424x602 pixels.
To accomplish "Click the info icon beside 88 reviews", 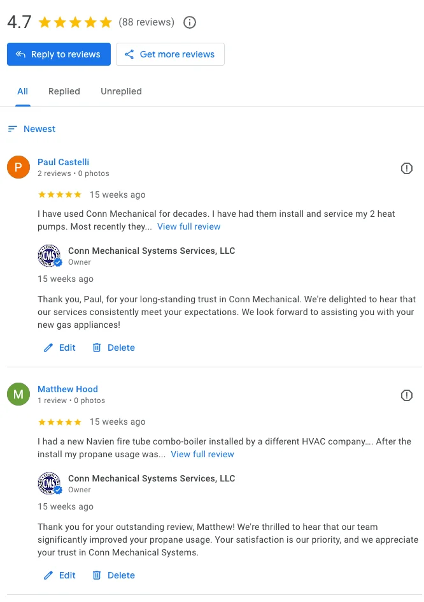I will click(189, 22).
